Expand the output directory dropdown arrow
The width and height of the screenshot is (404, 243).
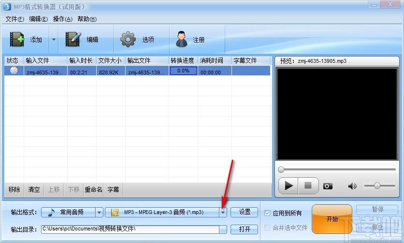[223, 229]
